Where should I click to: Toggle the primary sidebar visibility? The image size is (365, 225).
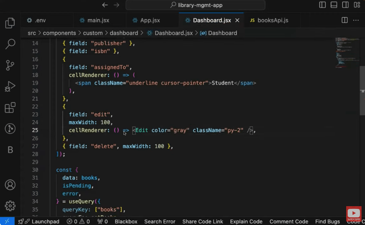322,5
